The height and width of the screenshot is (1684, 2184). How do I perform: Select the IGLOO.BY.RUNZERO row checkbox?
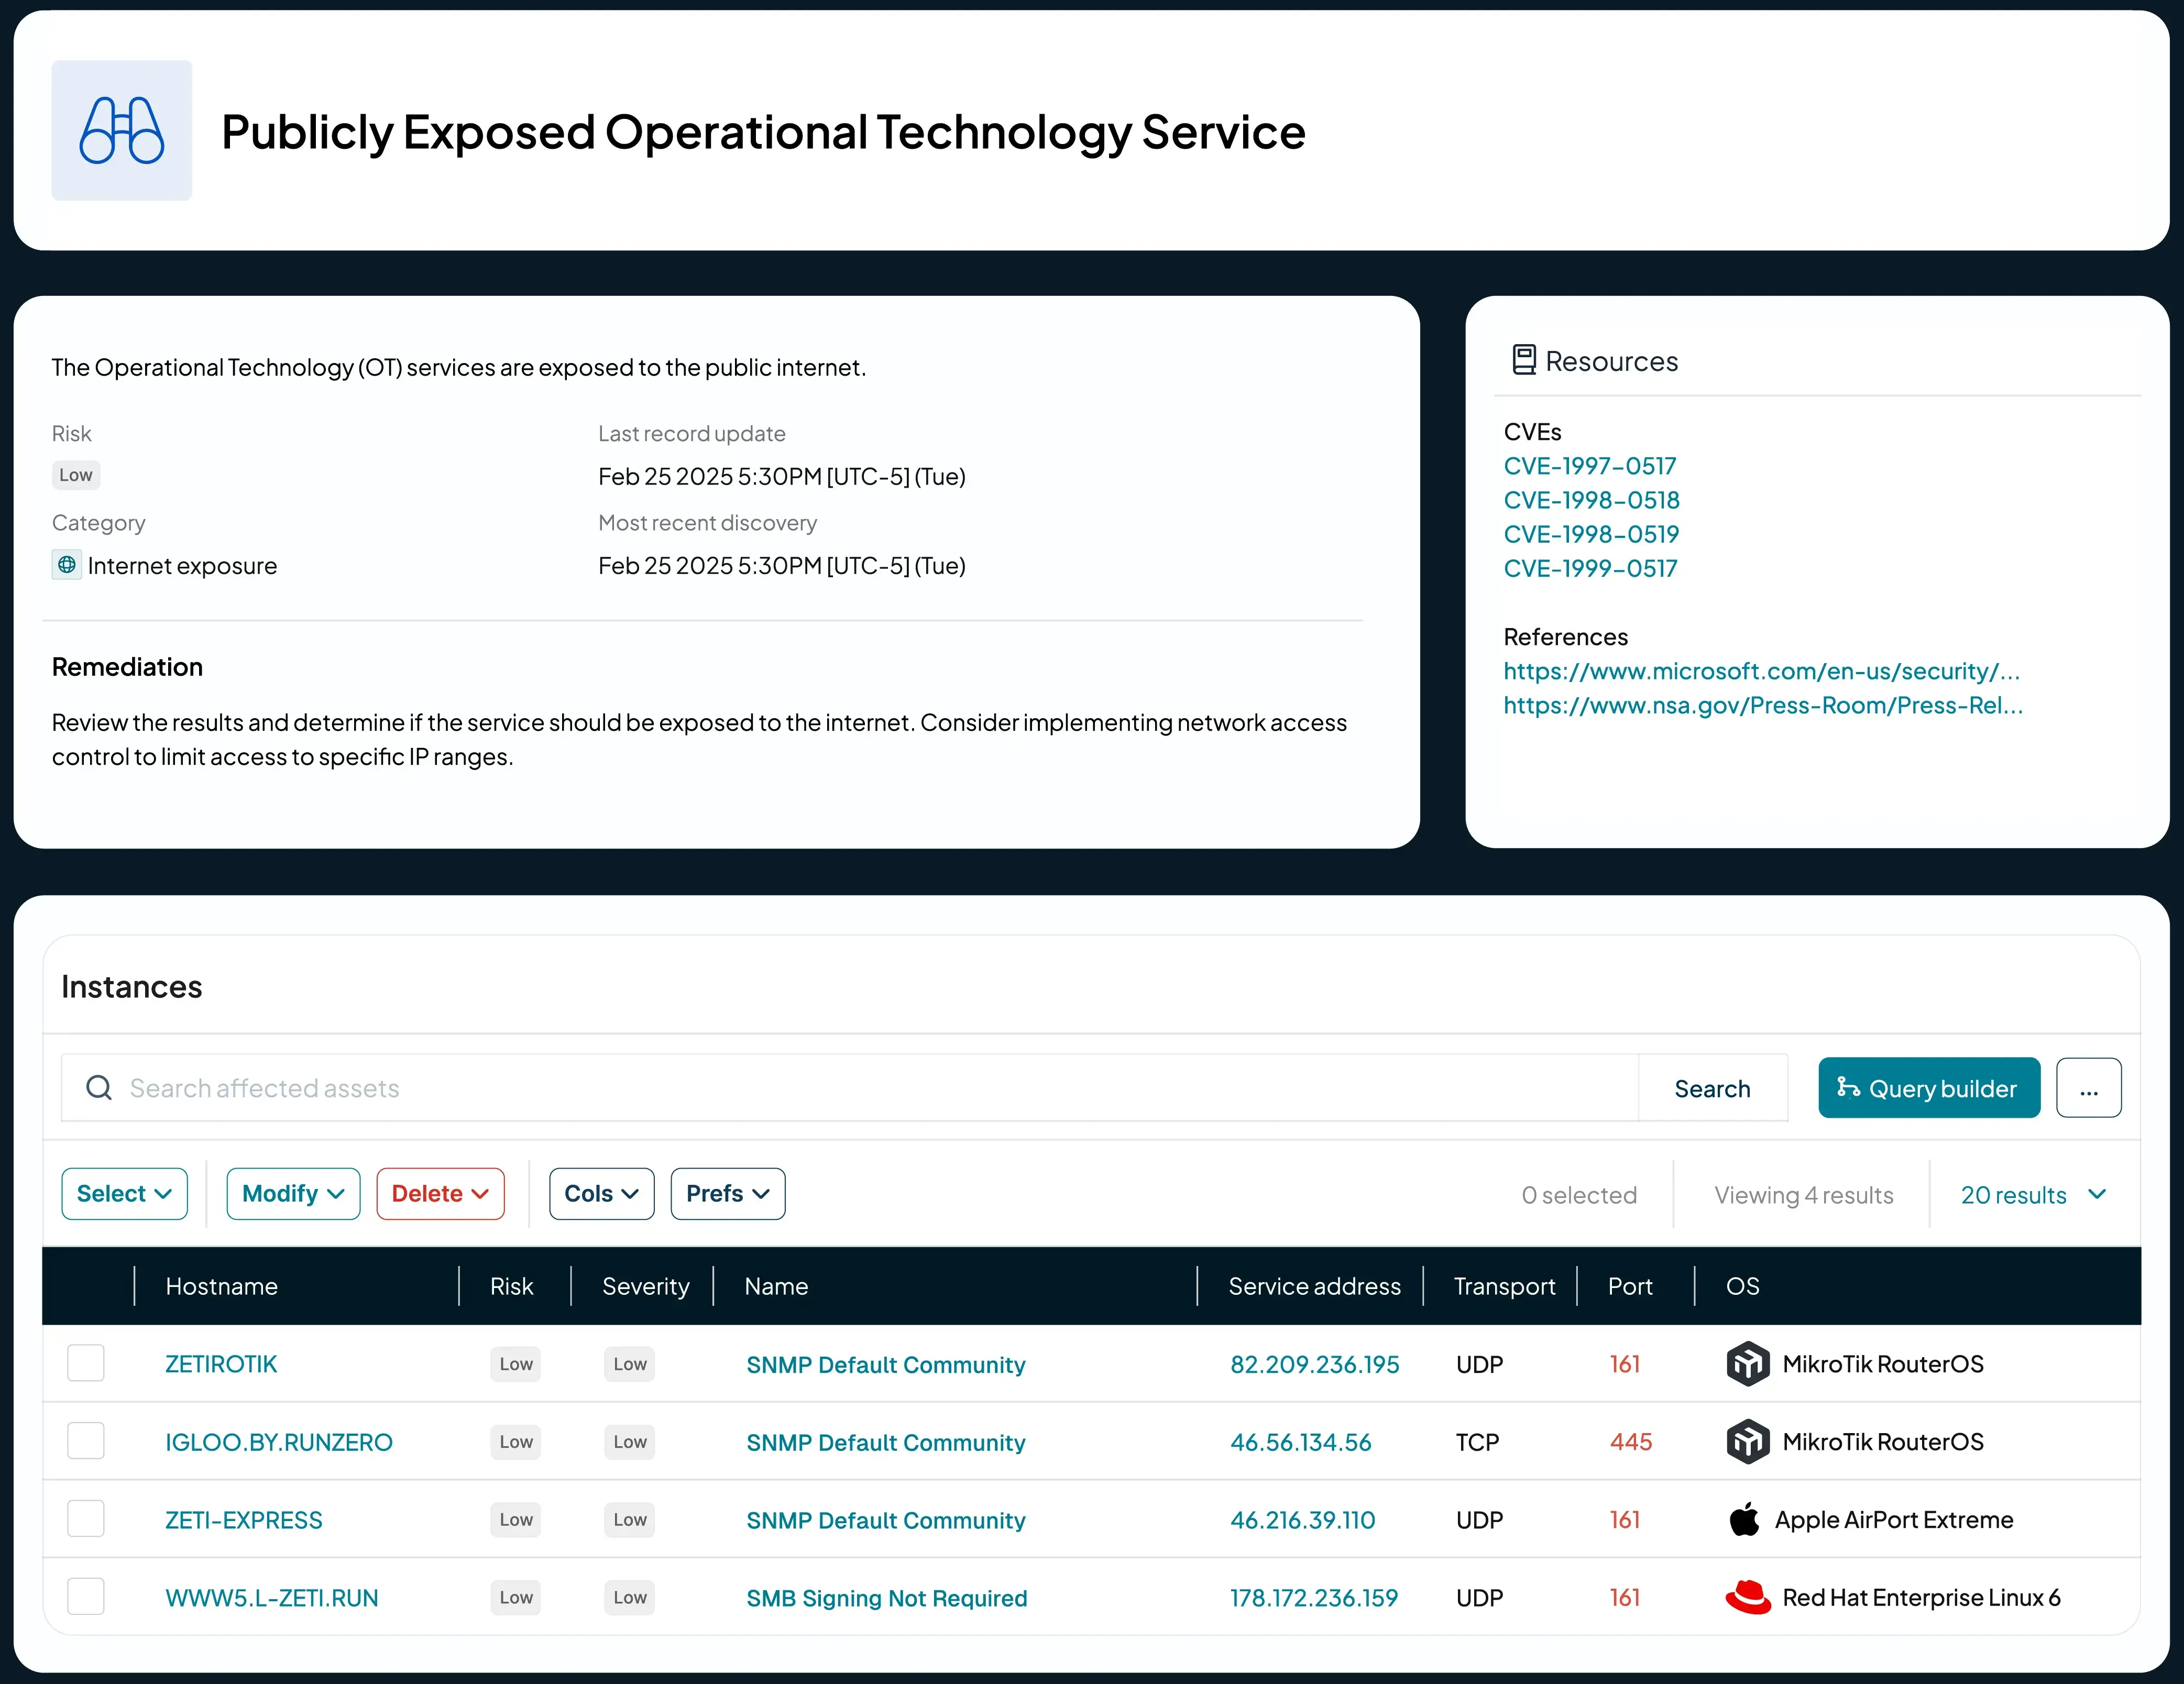(x=86, y=1441)
